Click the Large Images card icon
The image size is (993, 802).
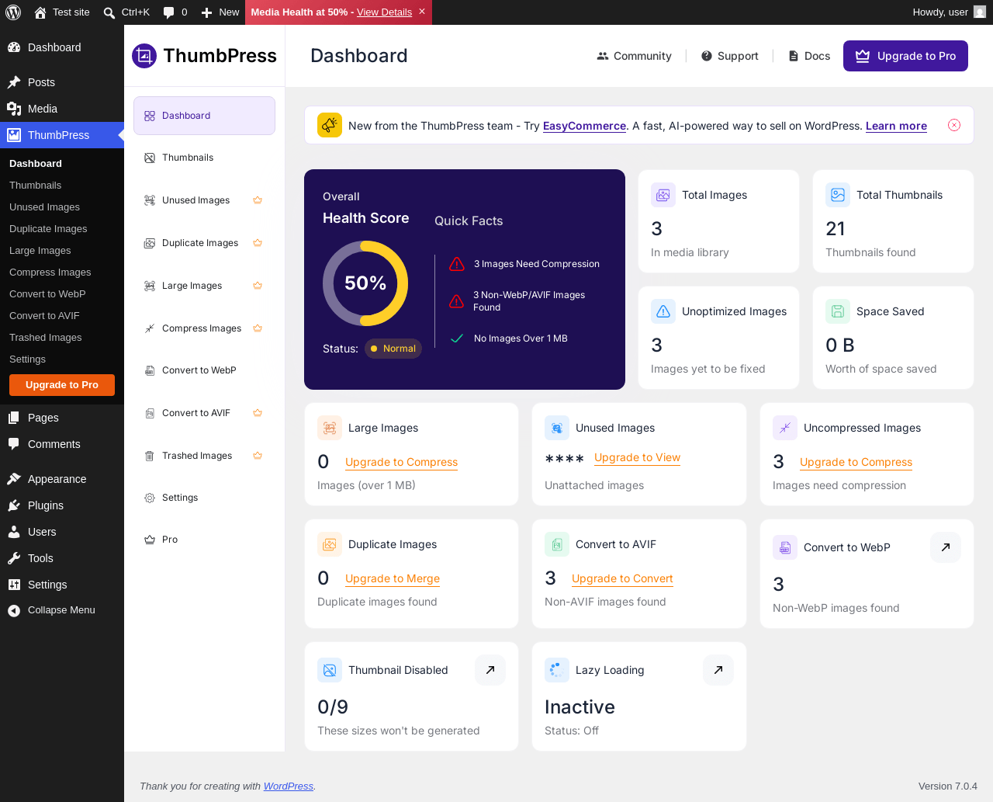click(330, 428)
